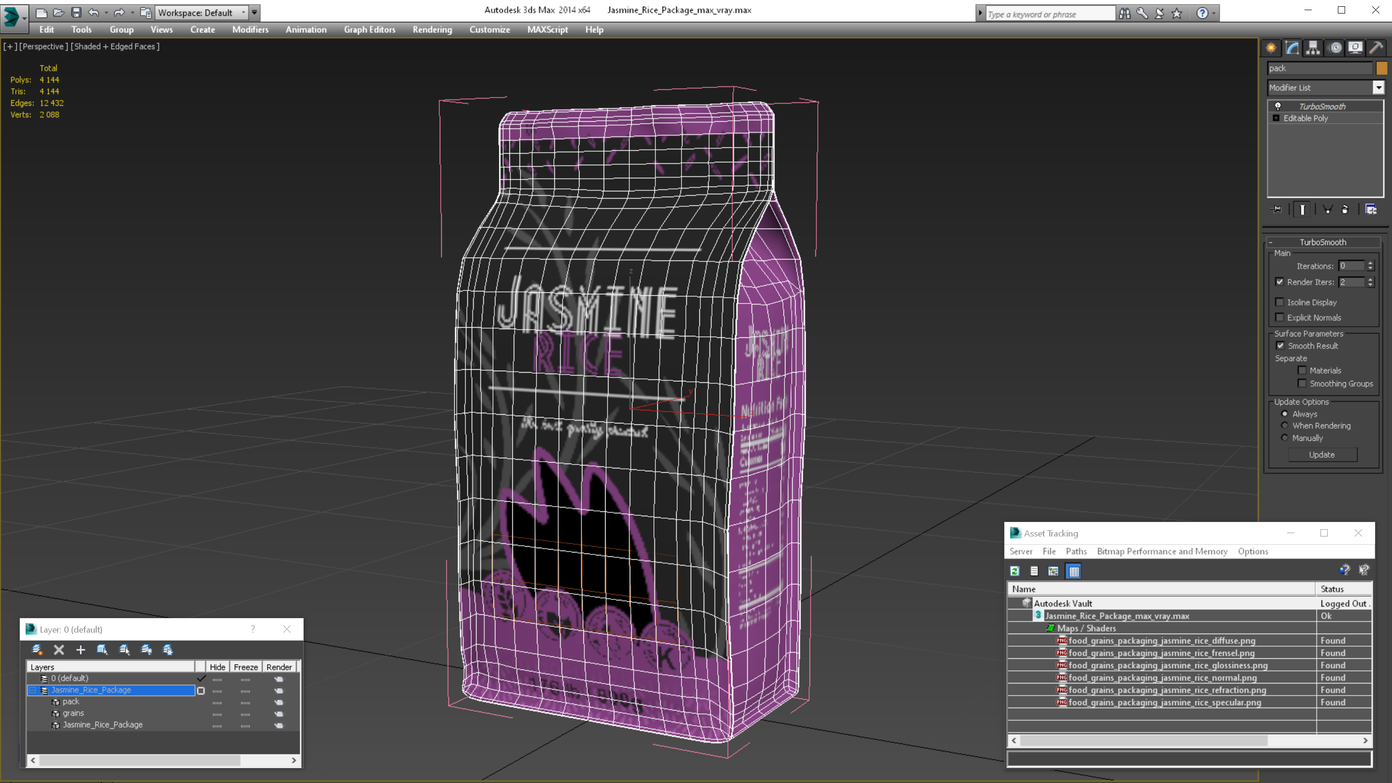Toggle Render Iters checkbox
1392x783 pixels.
tap(1279, 281)
